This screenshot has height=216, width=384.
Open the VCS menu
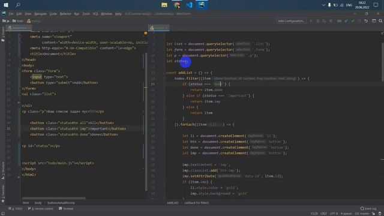coord(95,14)
